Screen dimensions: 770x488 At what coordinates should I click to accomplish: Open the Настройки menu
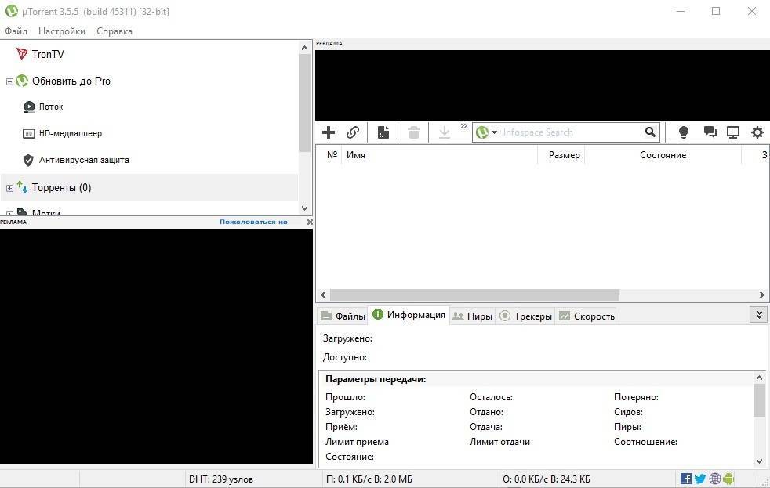click(x=62, y=31)
